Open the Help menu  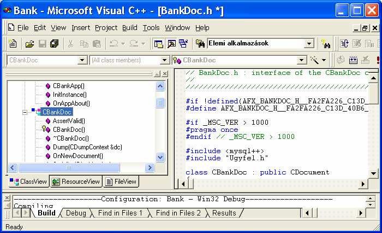click(x=202, y=27)
